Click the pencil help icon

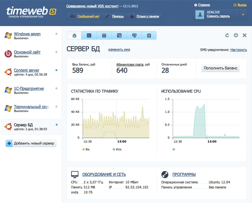[107, 16]
